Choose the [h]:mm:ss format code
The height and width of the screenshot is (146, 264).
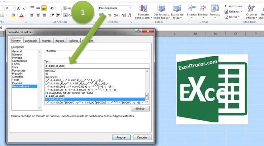tap(51, 77)
